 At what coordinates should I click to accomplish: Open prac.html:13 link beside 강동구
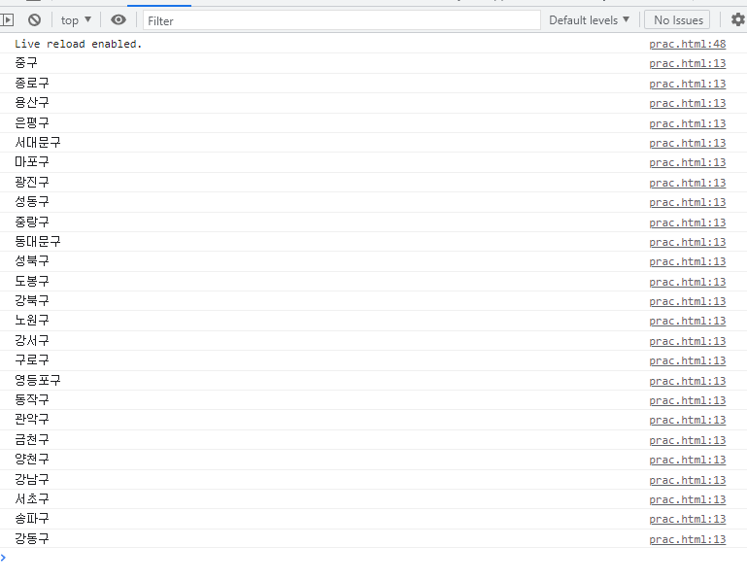(688, 539)
